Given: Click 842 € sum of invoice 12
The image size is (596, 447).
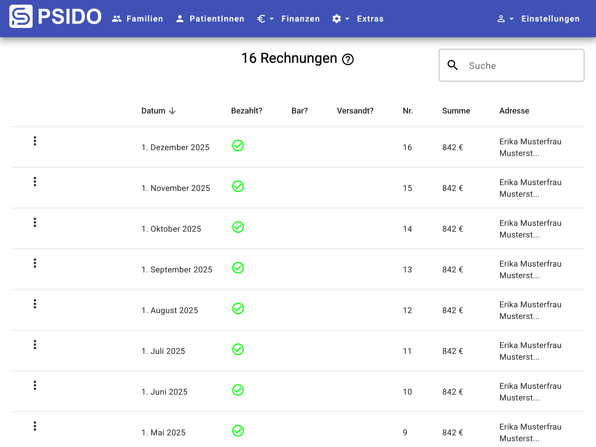Looking at the screenshot, I should [x=453, y=310].
